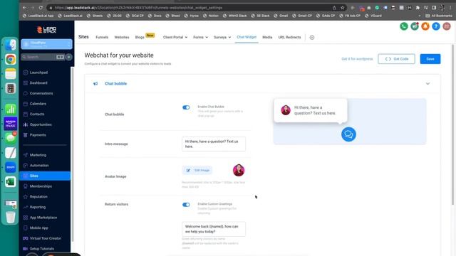Open Opportunities in the sidebar
This screenshot has height=256, width=456.
(x=41, y=124)
